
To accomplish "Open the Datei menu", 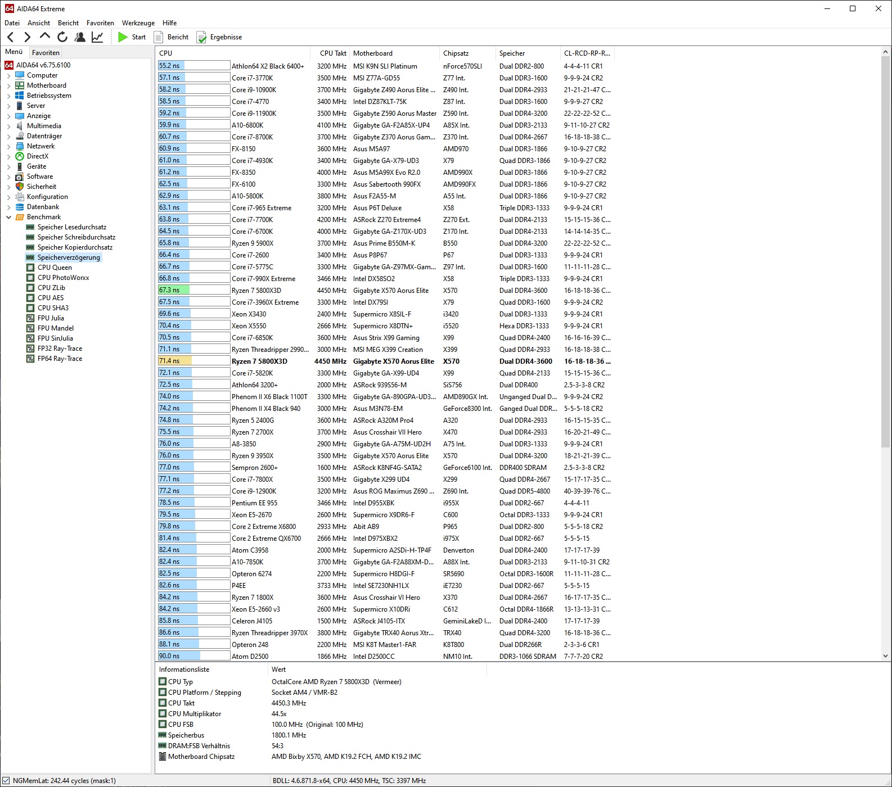I will 12,23.
